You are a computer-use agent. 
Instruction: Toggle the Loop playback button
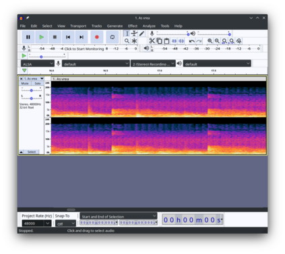click(x=113, y=37)
